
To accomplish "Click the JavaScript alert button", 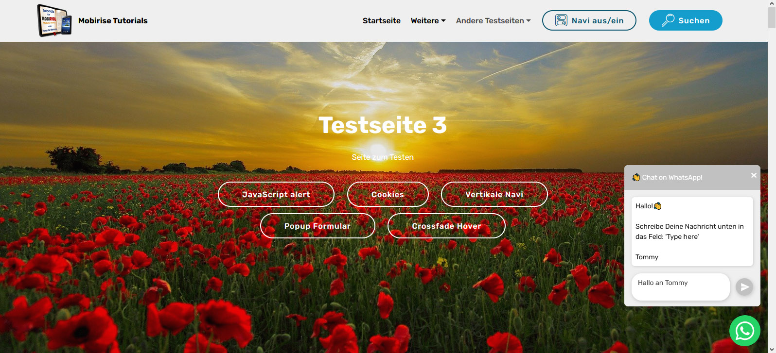I will pyautogui.click(x=276, y=194).
